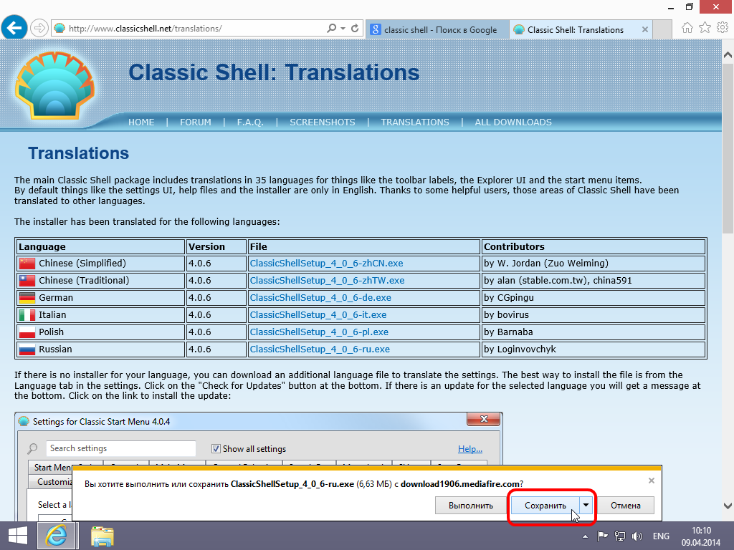734x550 pixels.
Task: Download ClassicShellSetup_4_0_6-zhTW.exe link
Action: coord(327,281)
